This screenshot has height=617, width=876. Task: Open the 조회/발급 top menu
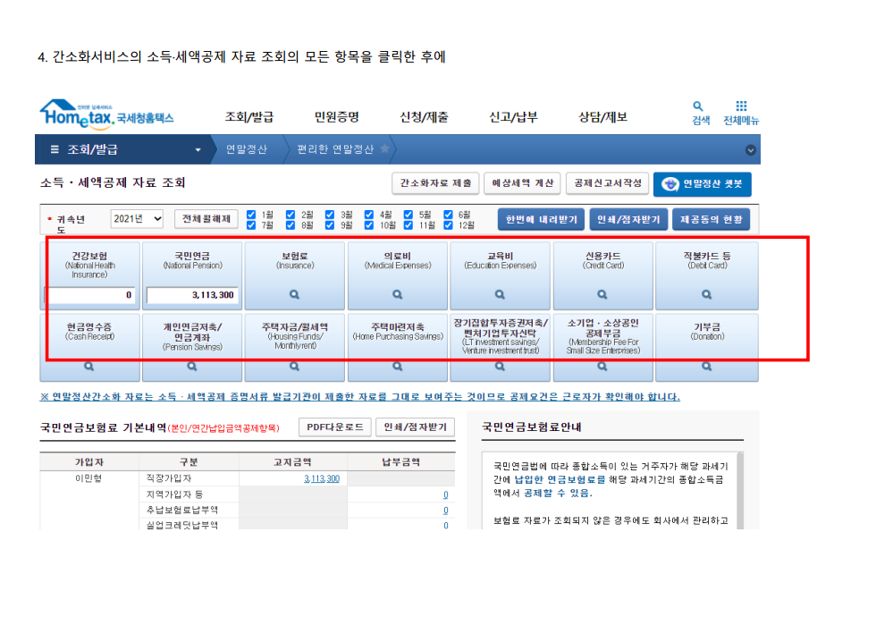249,117
